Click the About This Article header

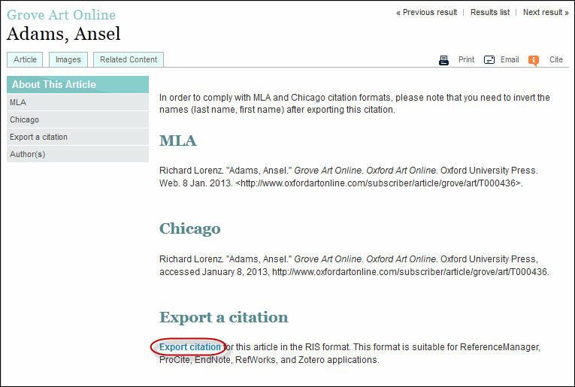(x=77, y=84)
